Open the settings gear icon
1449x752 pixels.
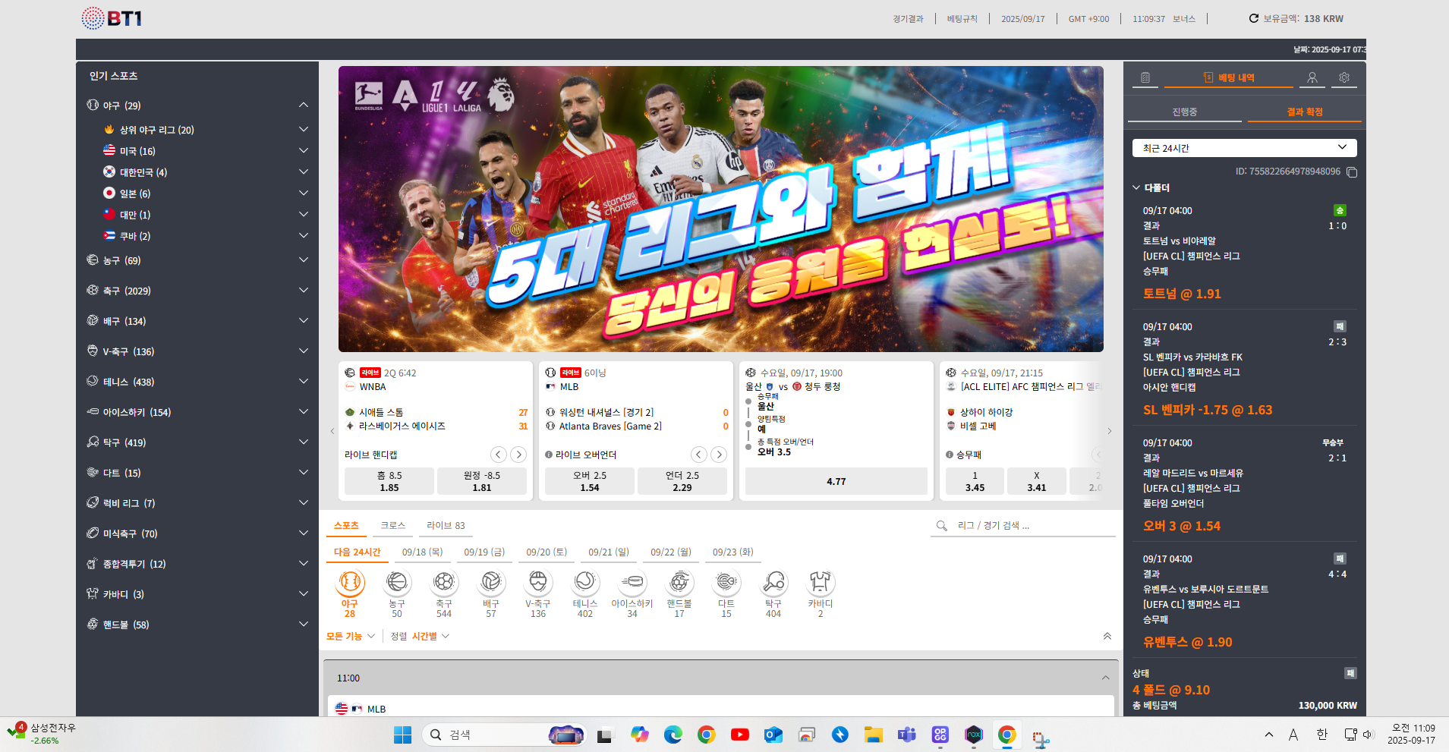[x=1344, y=77]
